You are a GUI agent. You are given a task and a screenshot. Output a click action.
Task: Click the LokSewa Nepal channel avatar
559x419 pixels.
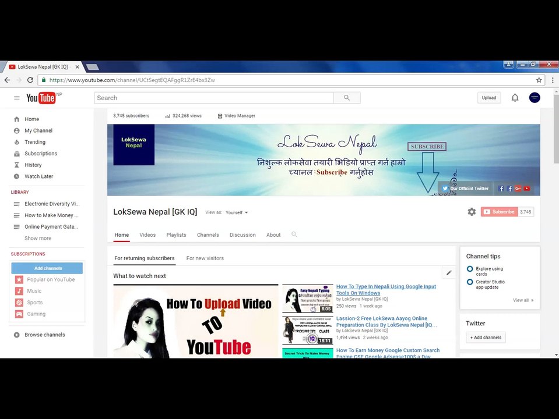[x=133, y=144]
